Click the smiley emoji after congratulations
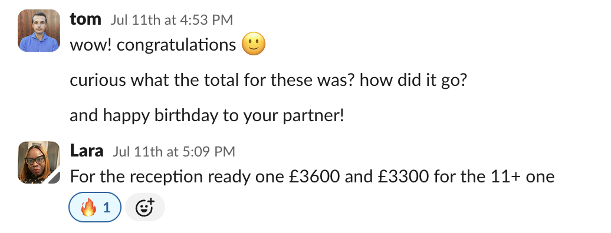The width and height of the screenshot is (611, 233). point(254,44)
